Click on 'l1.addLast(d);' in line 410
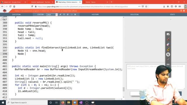 point(28,91)
